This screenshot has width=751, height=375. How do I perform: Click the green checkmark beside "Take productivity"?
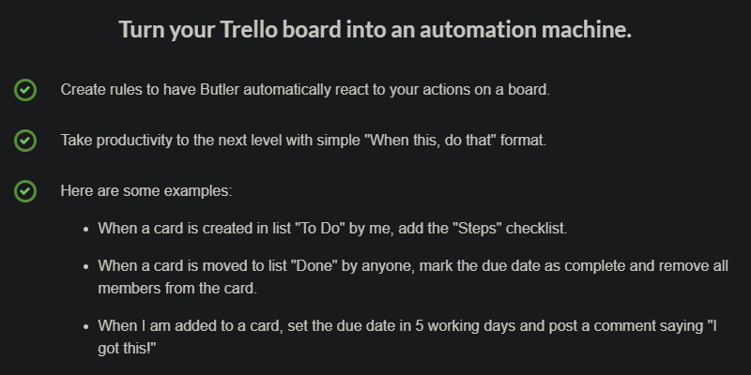(x=25, y=141)
